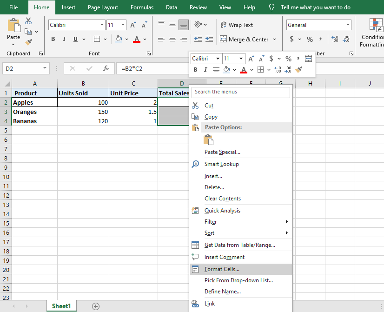
Task: Switch to the Page Layout ribbon tab
Action: pos(103,7)
